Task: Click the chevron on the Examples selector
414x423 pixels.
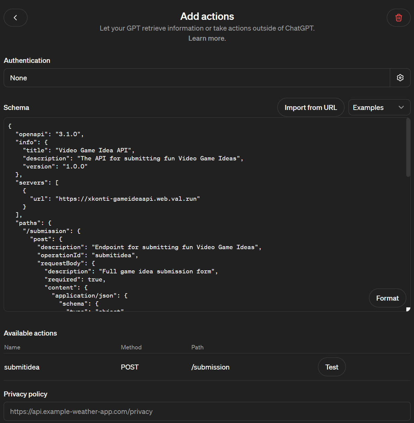Action: (x=401, y=107)
